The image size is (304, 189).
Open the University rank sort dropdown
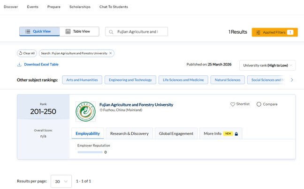[x=267, y=65]
